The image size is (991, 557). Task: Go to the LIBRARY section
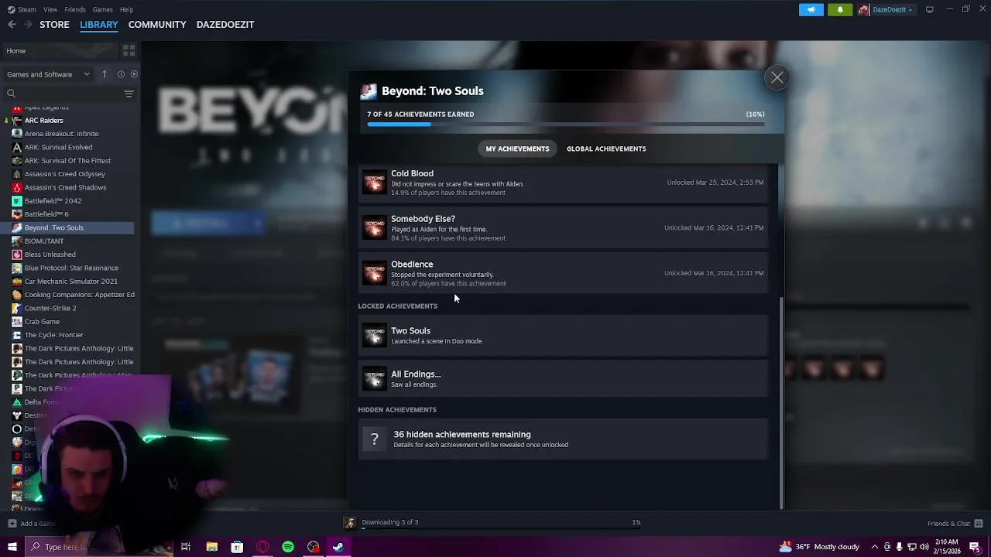click(x=99, y=25)
